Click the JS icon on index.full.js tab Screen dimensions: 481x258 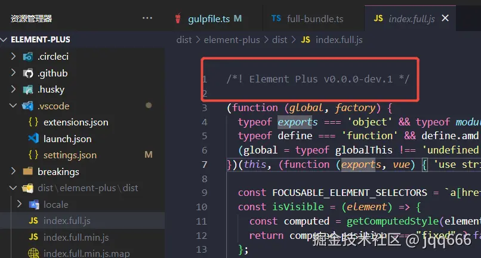pyautogui.click(x=378, y=19)
